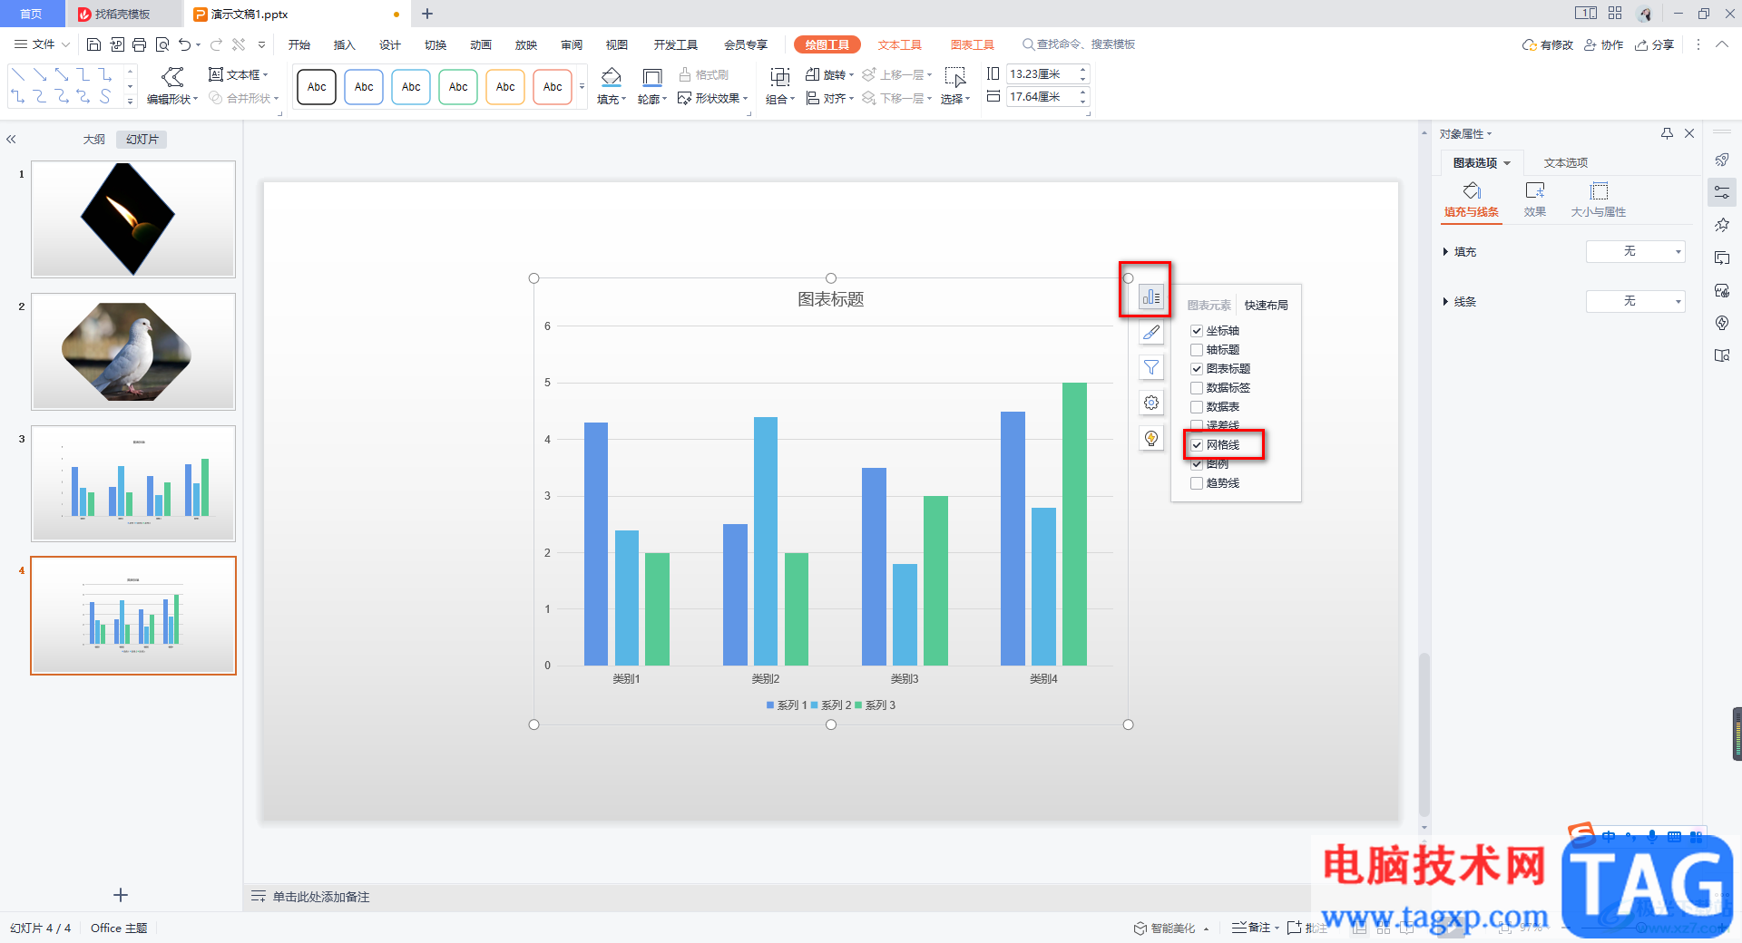Viewport: 1742px width, 943px height.
Task: Click the Print icon in quick toolbar
Action: (139, 44)
